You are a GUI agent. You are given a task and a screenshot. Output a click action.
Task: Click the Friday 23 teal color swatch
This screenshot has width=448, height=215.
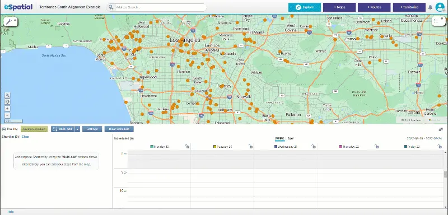[405, 147]
